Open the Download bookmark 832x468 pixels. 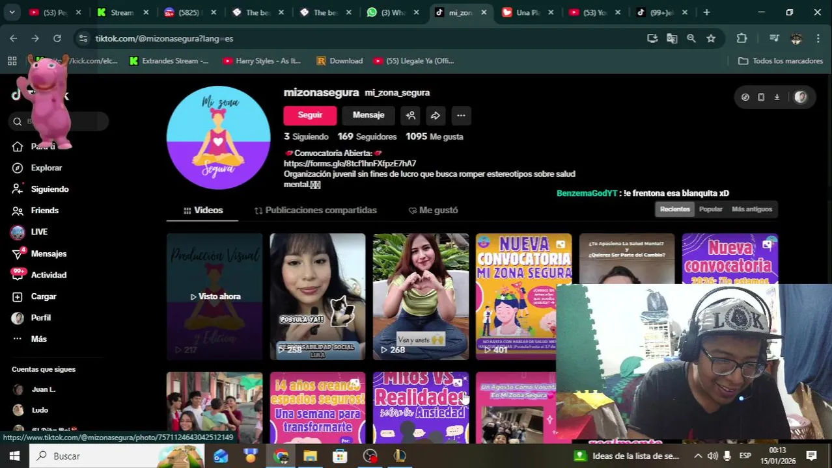click(339, 60)
